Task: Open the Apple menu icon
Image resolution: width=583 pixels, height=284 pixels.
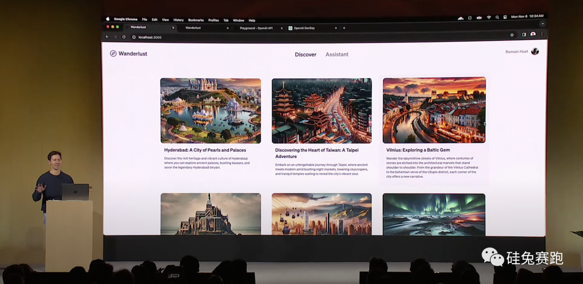Action: click(107, 19)
